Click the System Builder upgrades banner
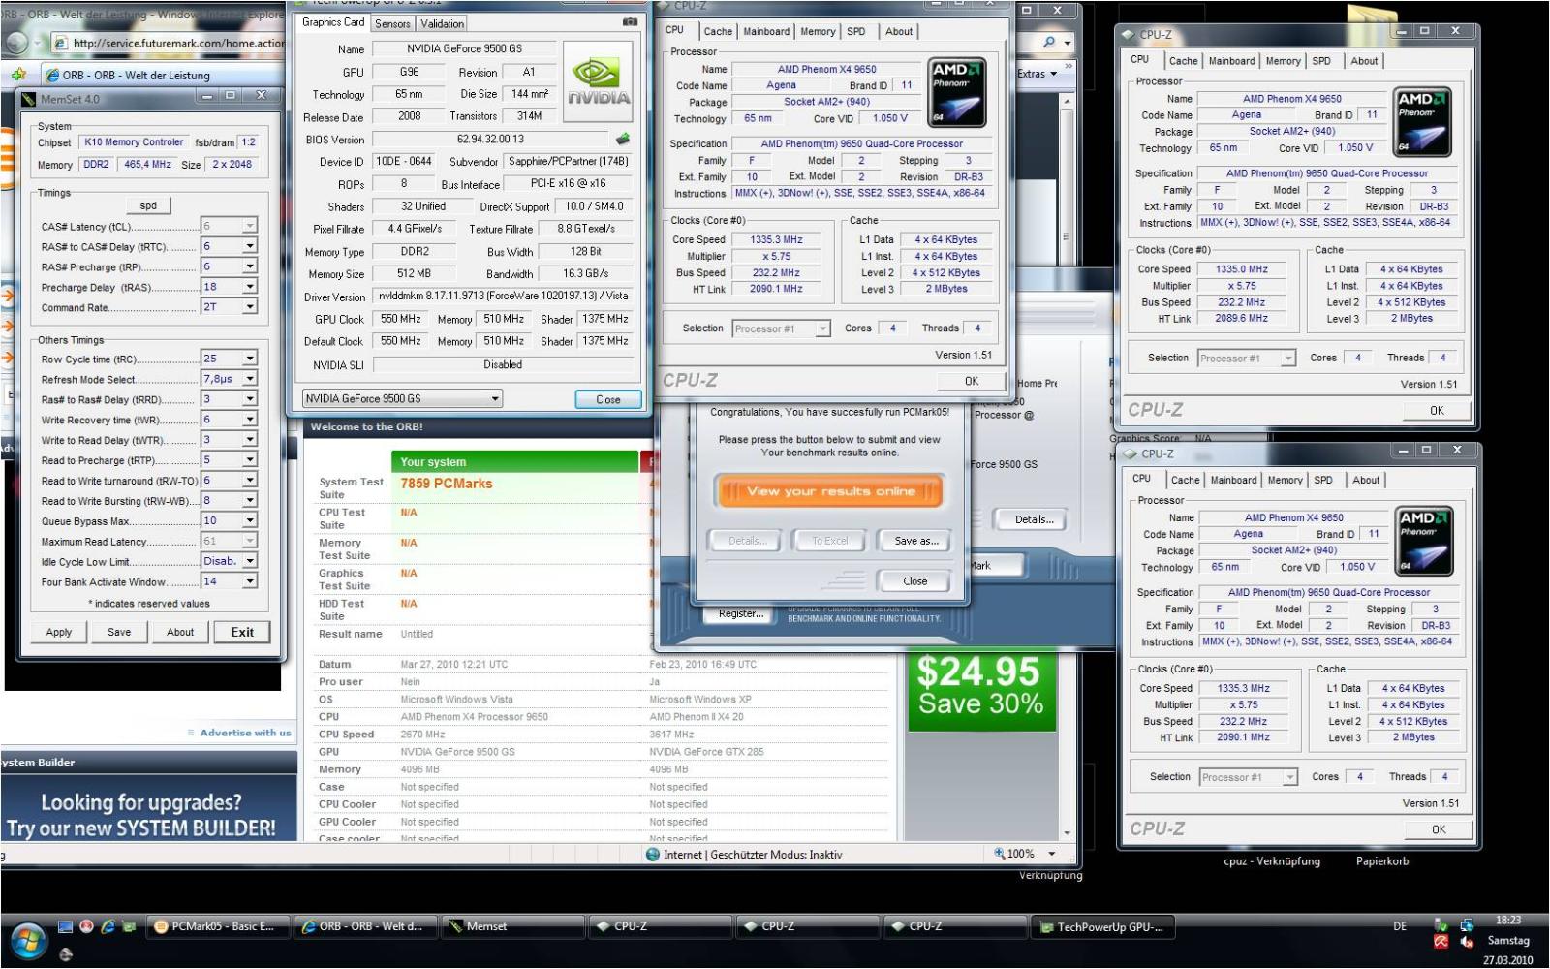Viewport: 1550px width, 969px height. click(149, 809)
